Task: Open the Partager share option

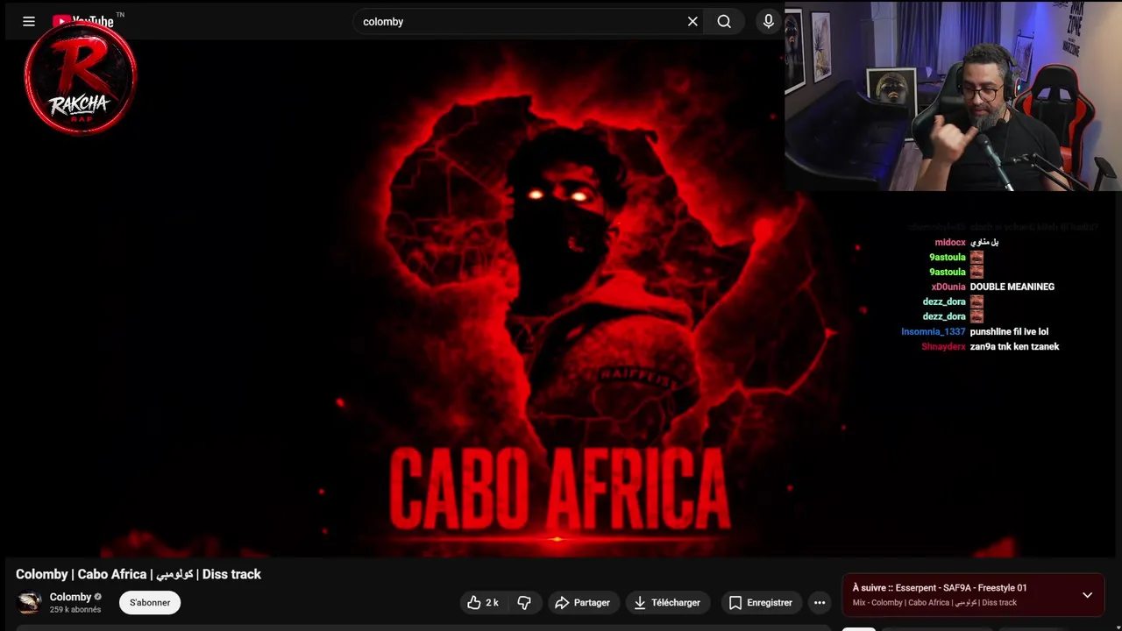Action: 583,602
